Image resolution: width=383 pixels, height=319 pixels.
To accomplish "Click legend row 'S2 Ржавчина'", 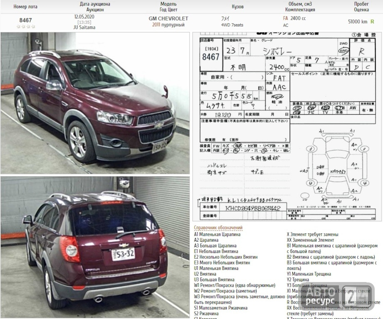I will [x=206, y=313].
